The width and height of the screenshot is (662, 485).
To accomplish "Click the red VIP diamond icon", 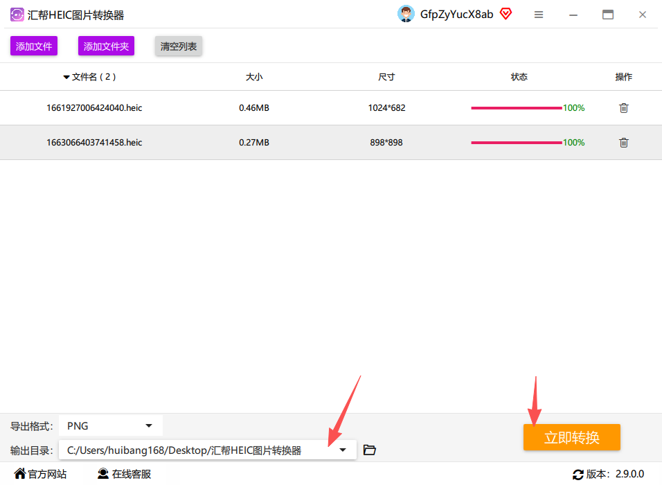I will 506,14.
